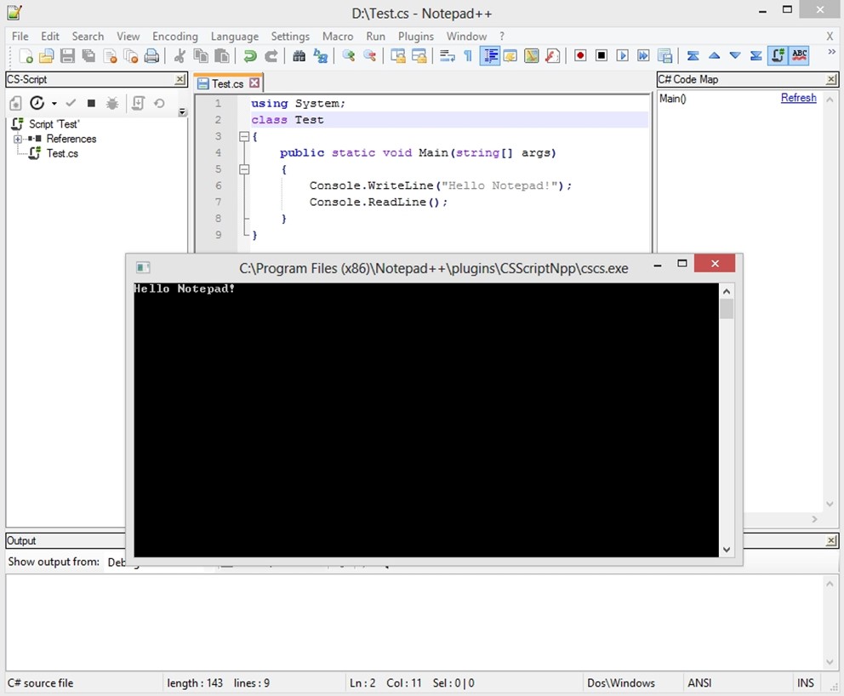Close the CS-Script panel

pyautogui.click(x=180, y=80)
